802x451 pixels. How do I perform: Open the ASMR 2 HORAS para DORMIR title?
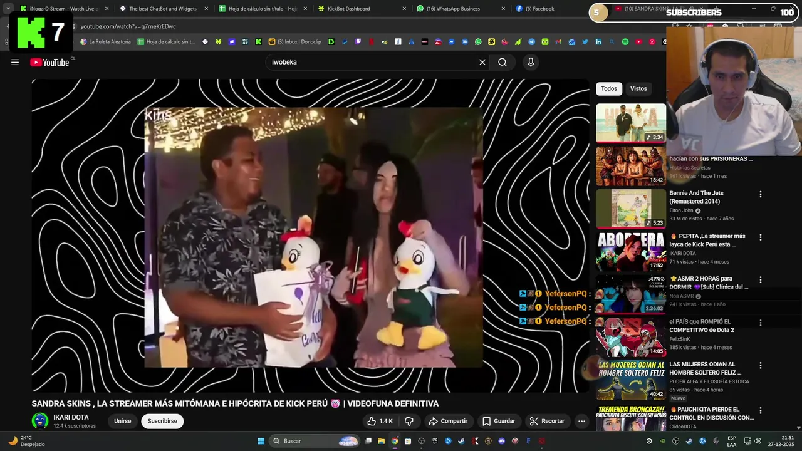point(709,283)
